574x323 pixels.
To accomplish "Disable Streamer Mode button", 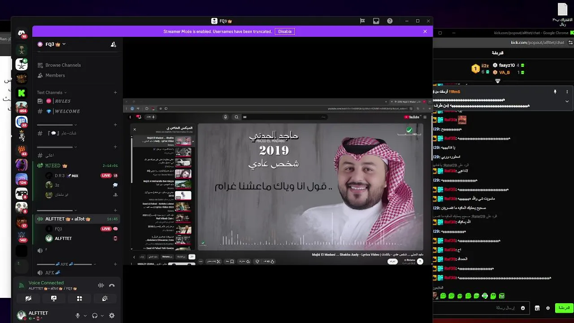I will (x=285, y=31).
